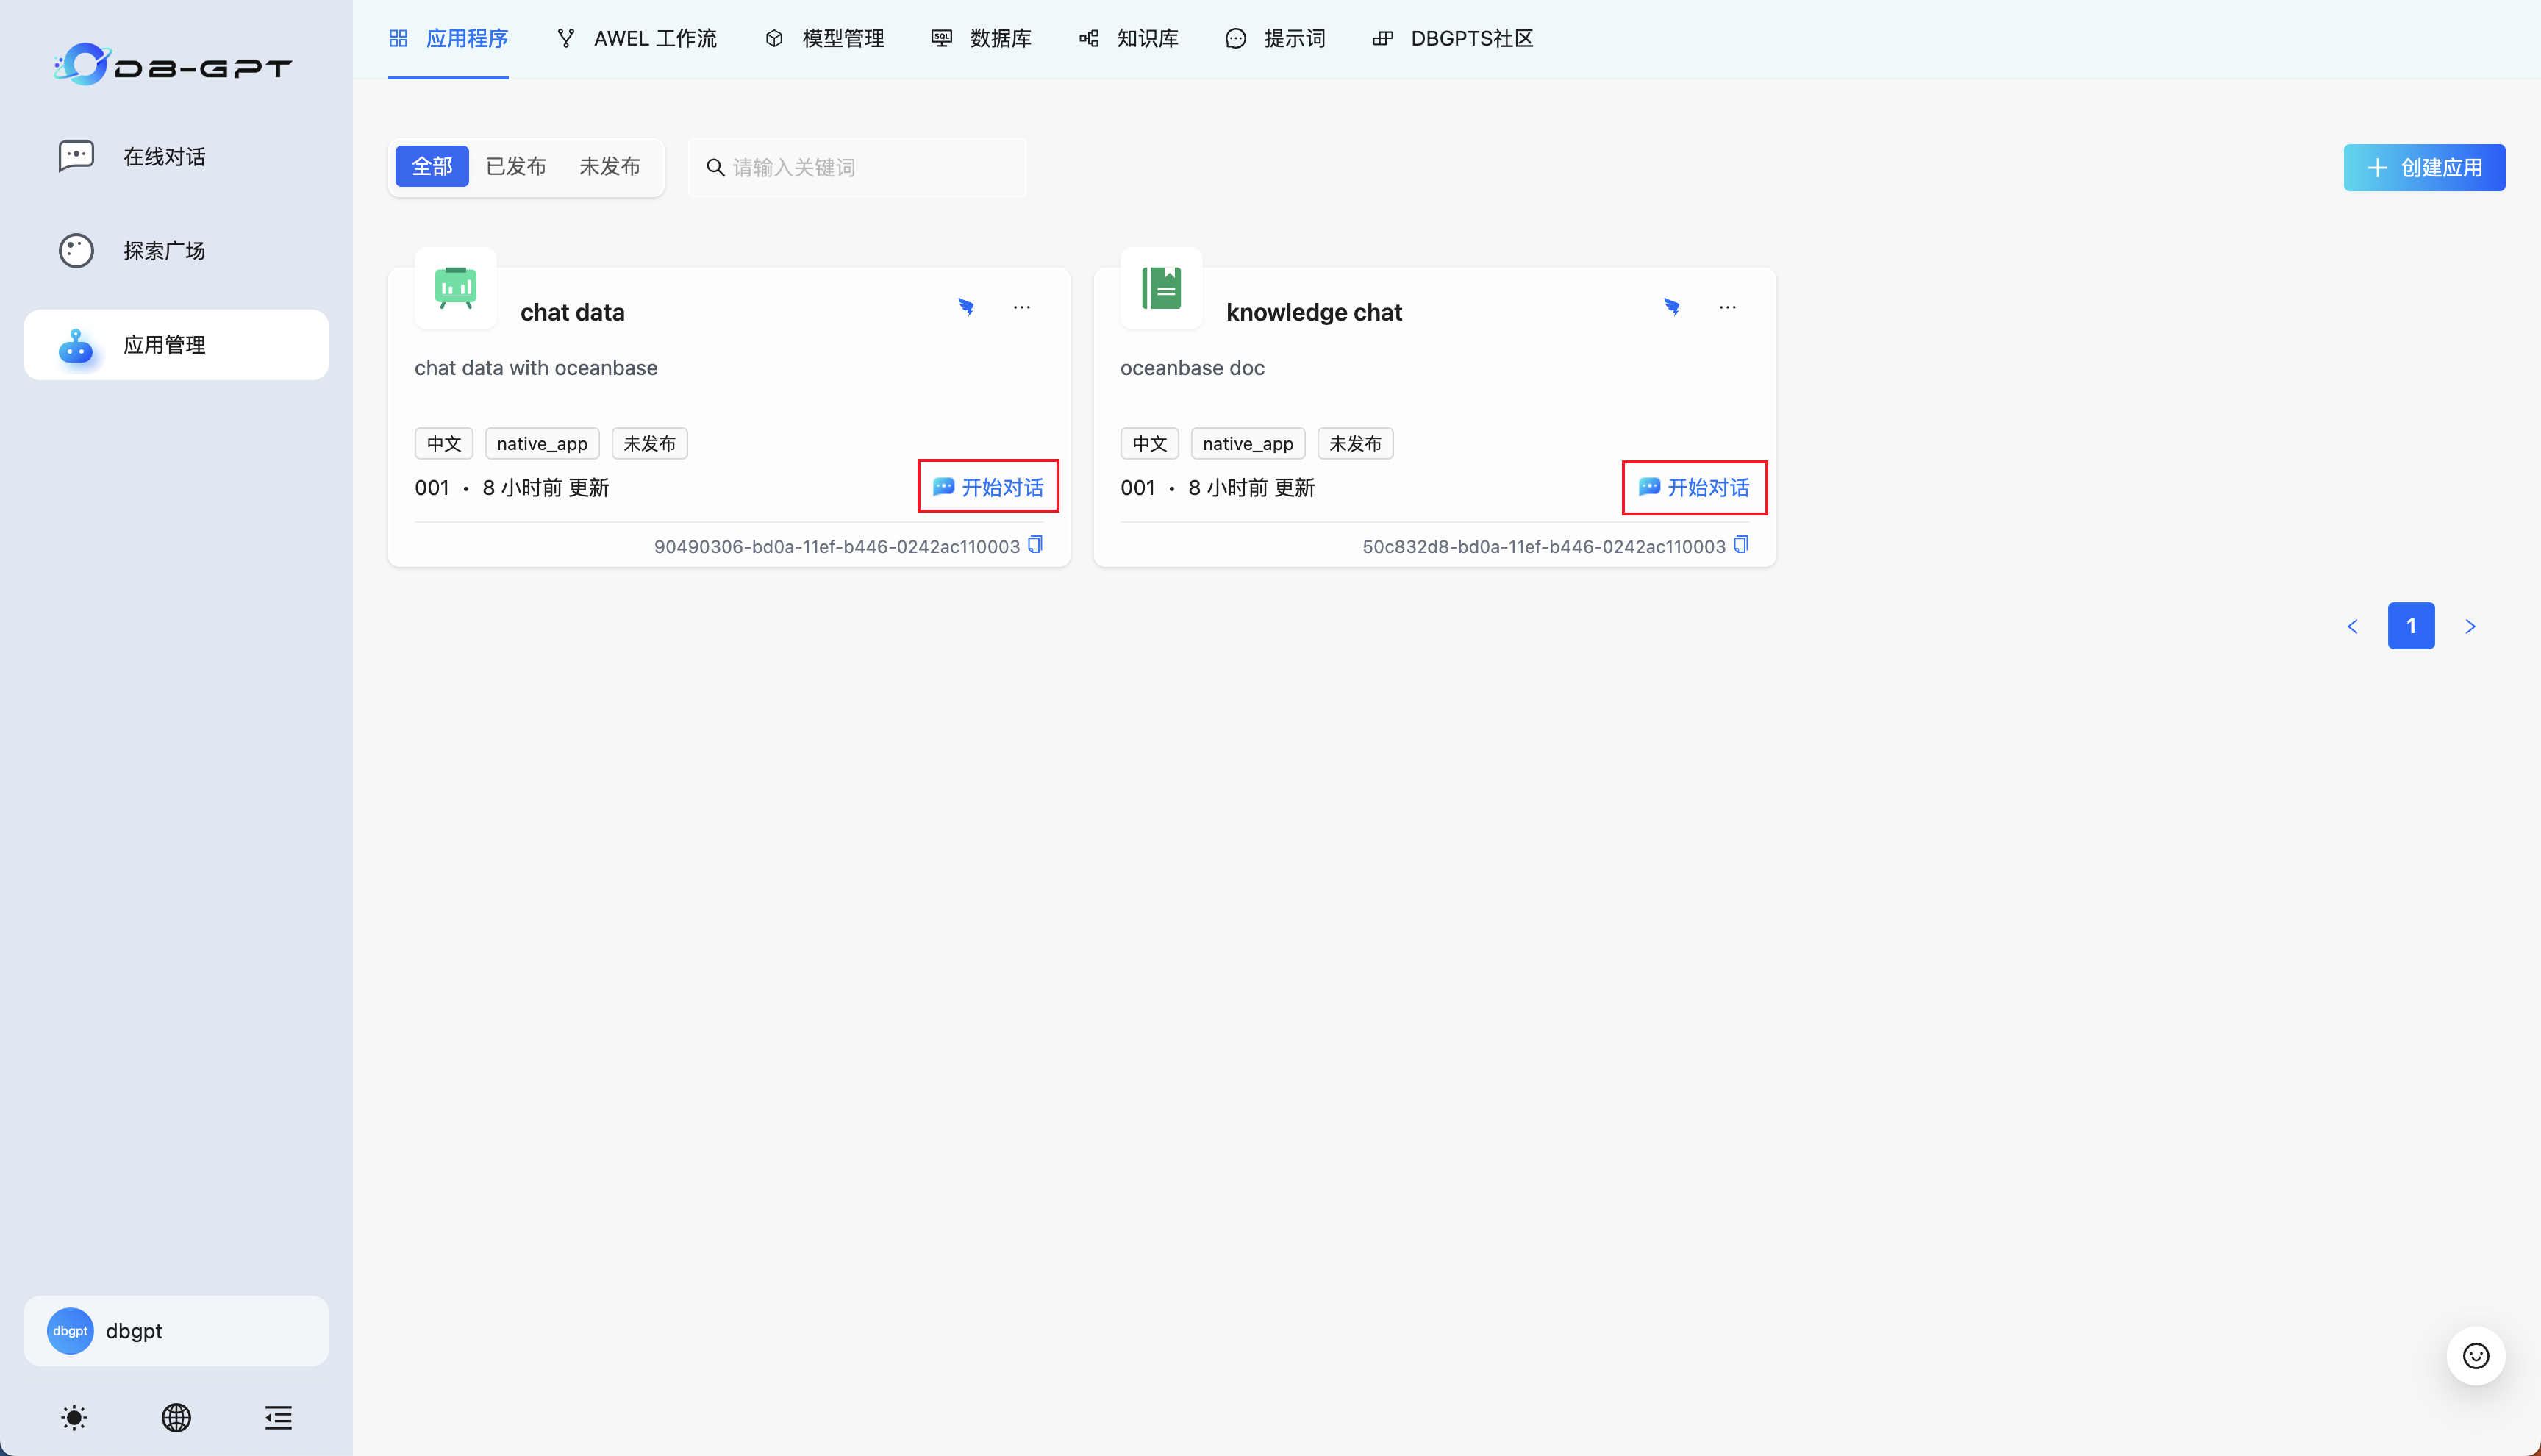This screenshot has height=1456, width=2541.
Task: Copy the chat data app ID
Action: pyautogui.click(x=1036, y=544)
